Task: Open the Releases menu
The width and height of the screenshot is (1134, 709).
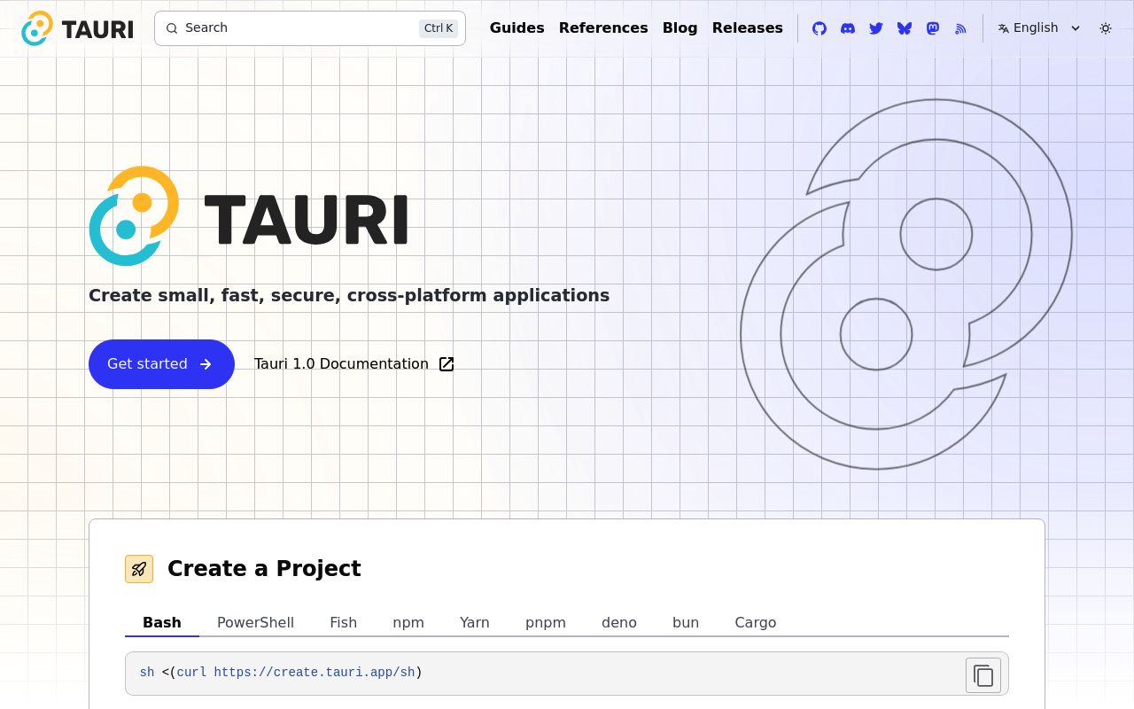Action: click(748, 27)
